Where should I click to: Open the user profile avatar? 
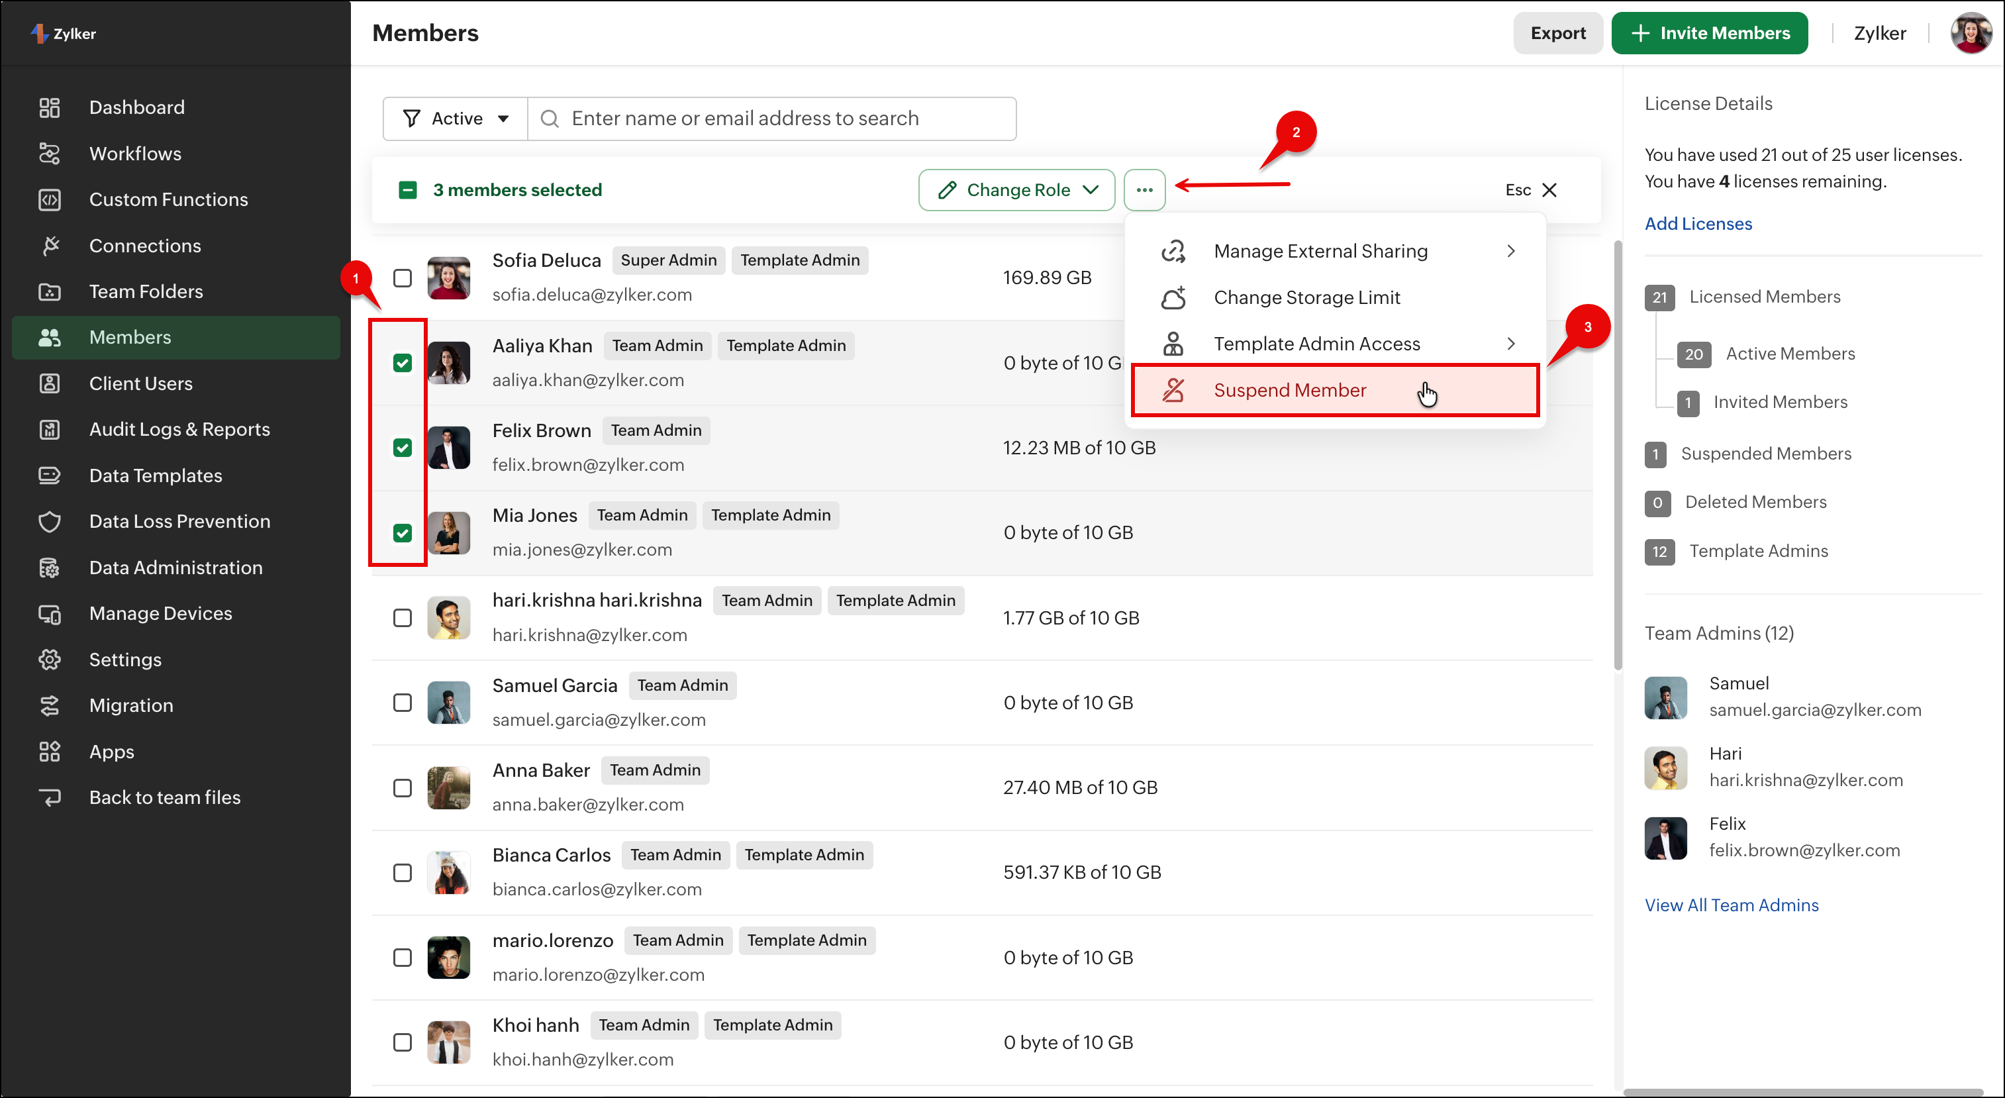pyautogui.click(x=1970, y=32)
